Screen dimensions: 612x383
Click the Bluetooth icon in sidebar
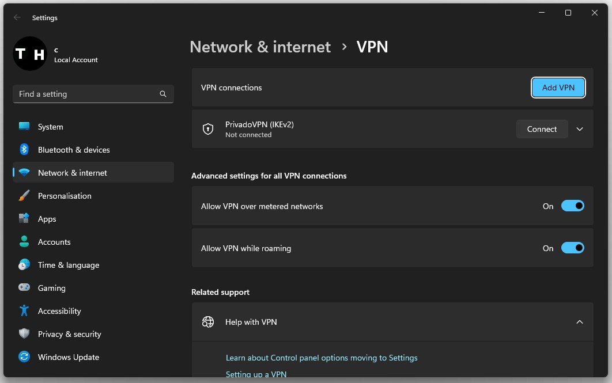point(24,149)
